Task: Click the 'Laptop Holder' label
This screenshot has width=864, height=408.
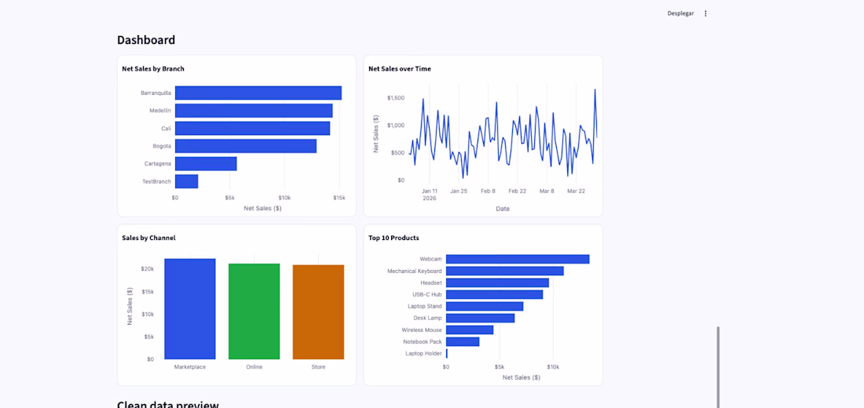Action: pyautogui.click(x=423, y=354)
